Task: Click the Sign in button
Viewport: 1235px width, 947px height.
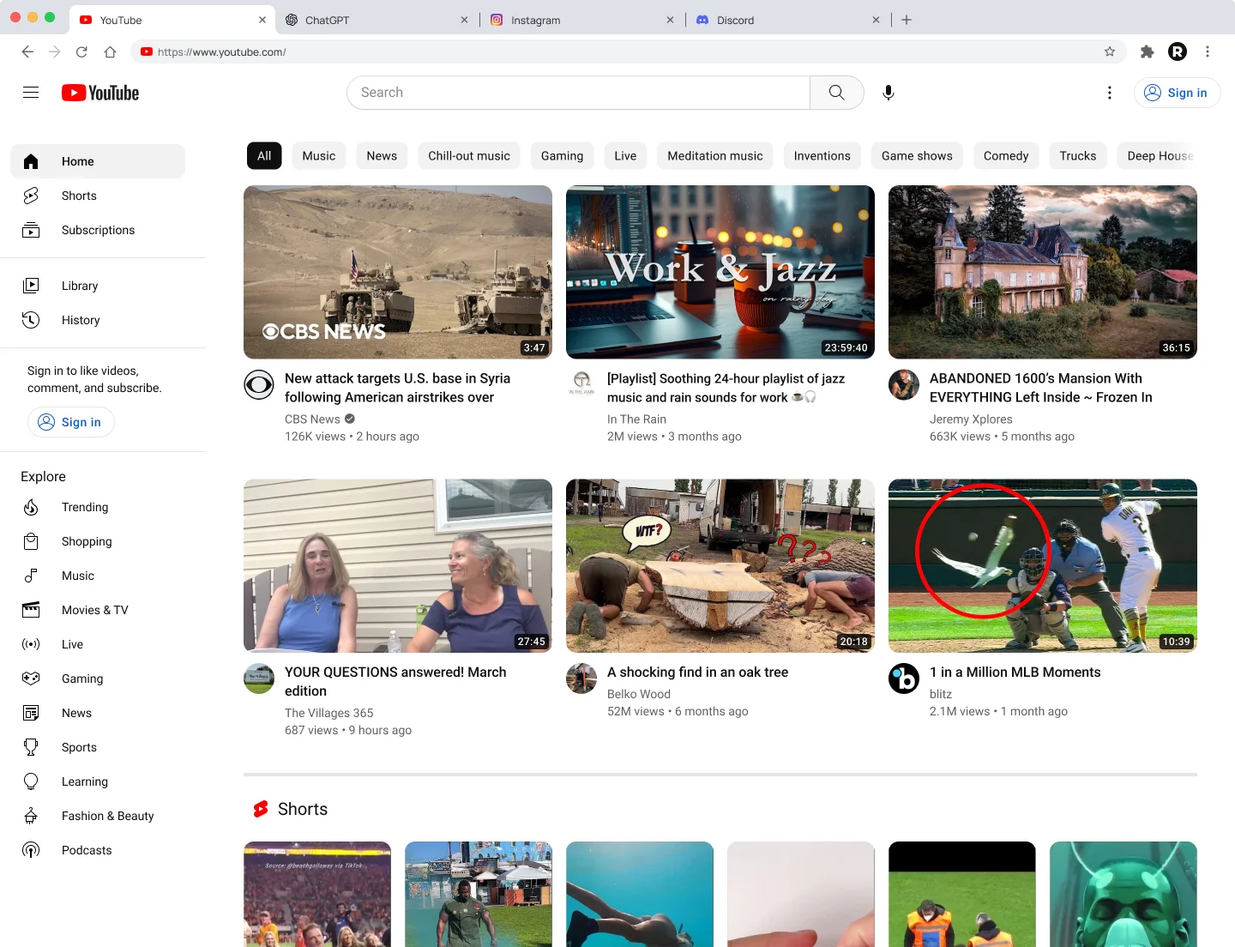Action: click(1177, 93)
